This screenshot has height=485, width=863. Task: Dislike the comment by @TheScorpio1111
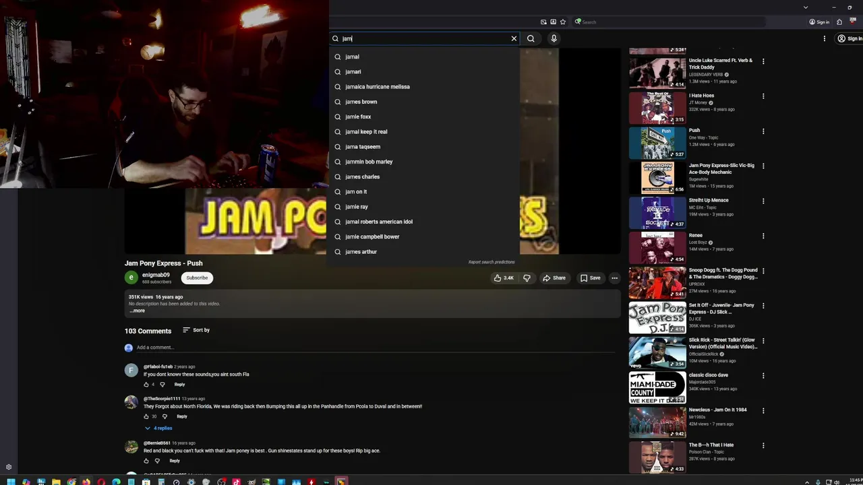tap(165, 416)
